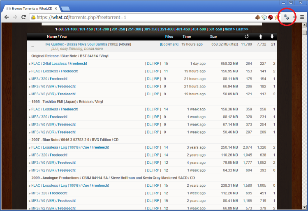Sort the list by Time column header
The image size is (308, 211).
tap(187, 37)
